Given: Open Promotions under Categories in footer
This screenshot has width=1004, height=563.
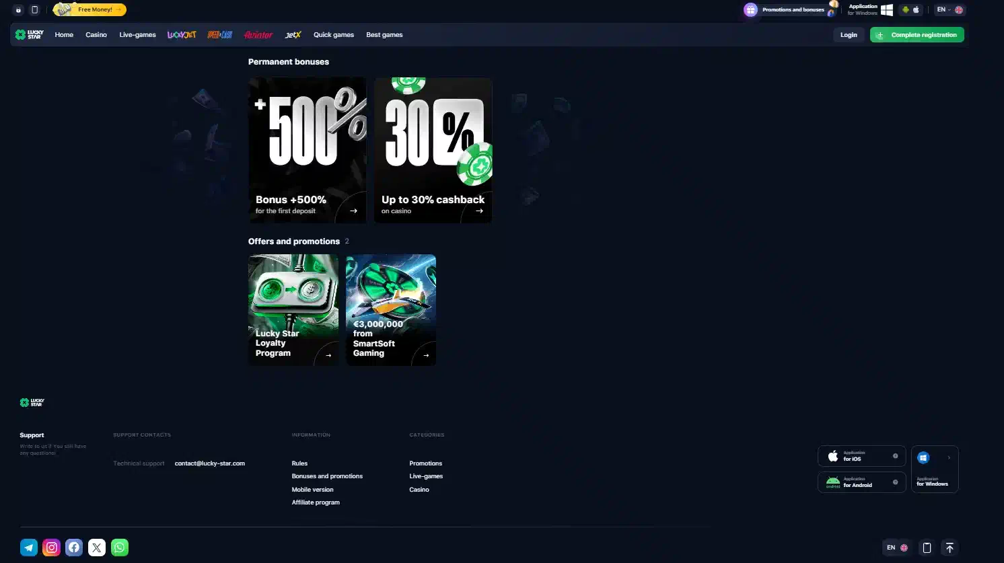Looking at the screenshot, I should coord(426,463).
